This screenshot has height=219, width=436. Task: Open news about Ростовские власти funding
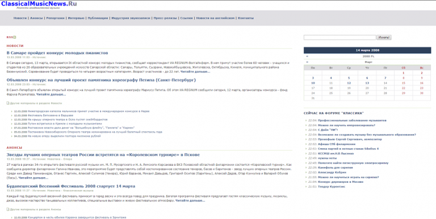pos(81,128)
